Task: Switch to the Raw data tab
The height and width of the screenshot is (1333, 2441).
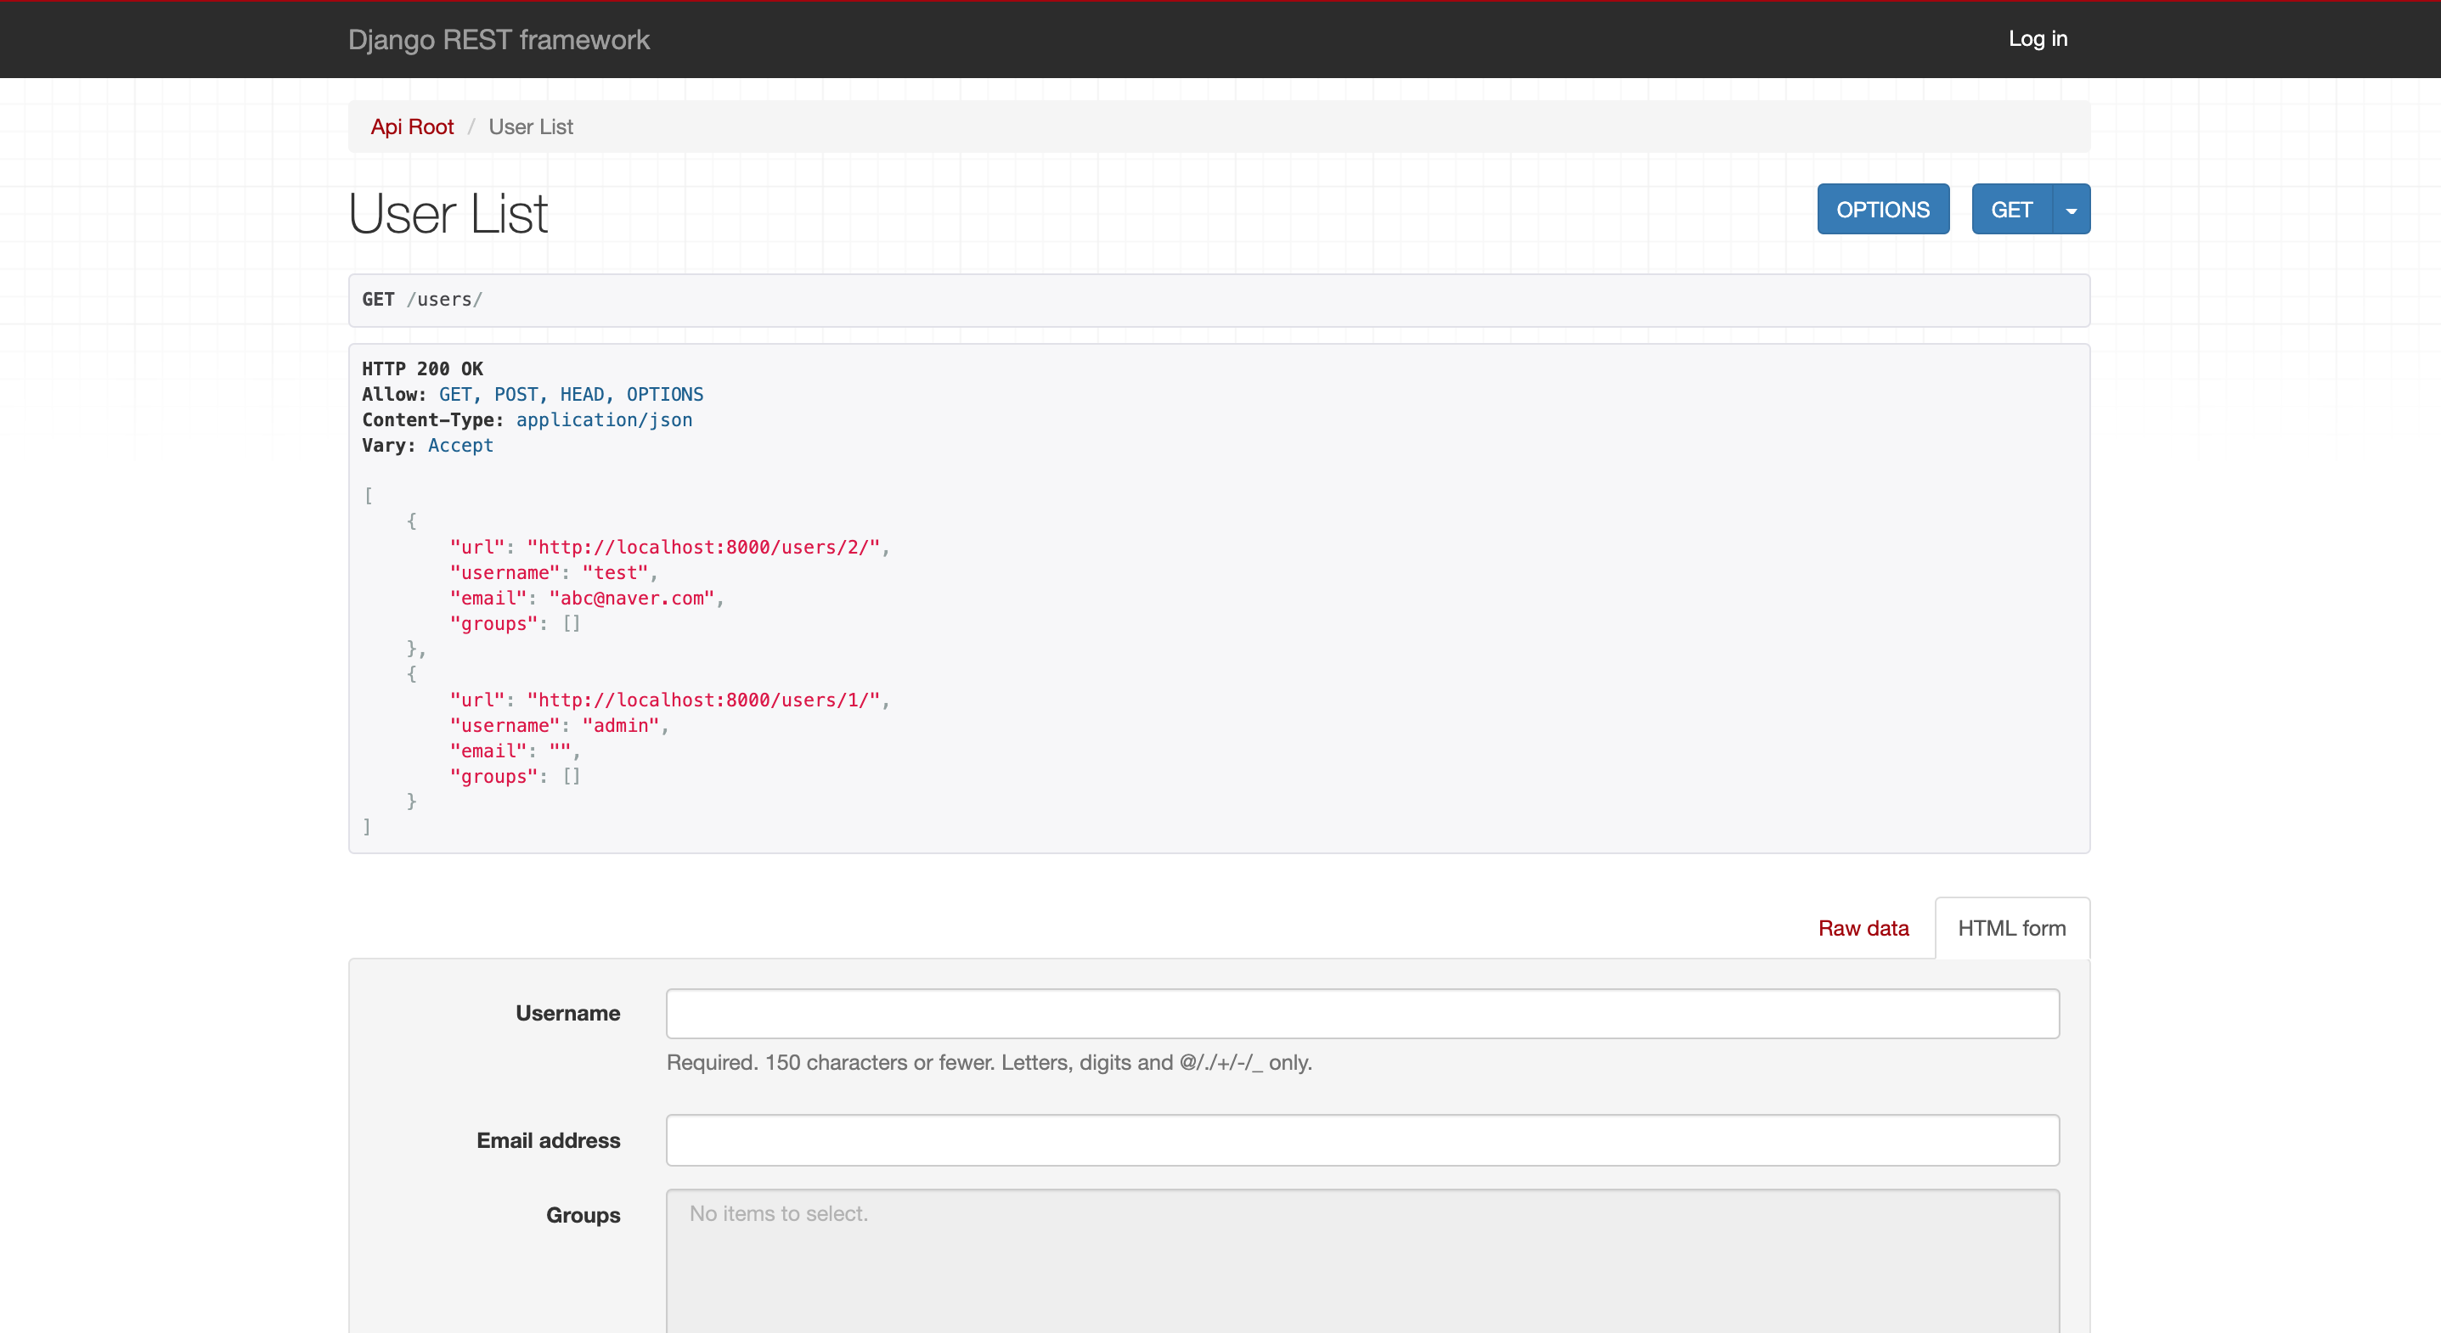Action: pyautogui.click(x=1862, y=929)
